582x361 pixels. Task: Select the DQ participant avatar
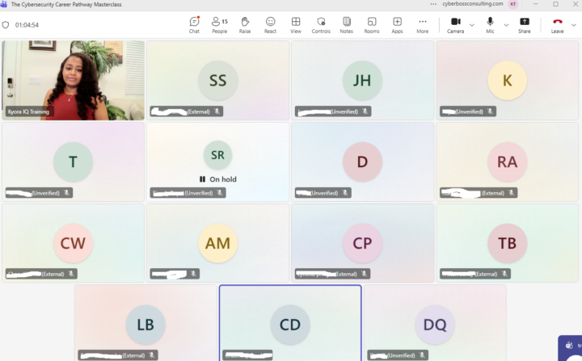coord(435,325)
